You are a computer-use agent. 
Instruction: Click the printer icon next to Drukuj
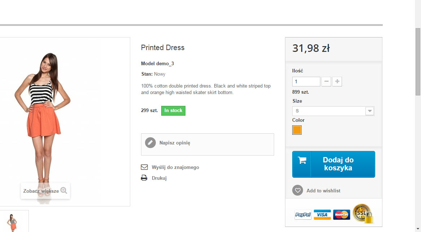[x=144, y=178]
